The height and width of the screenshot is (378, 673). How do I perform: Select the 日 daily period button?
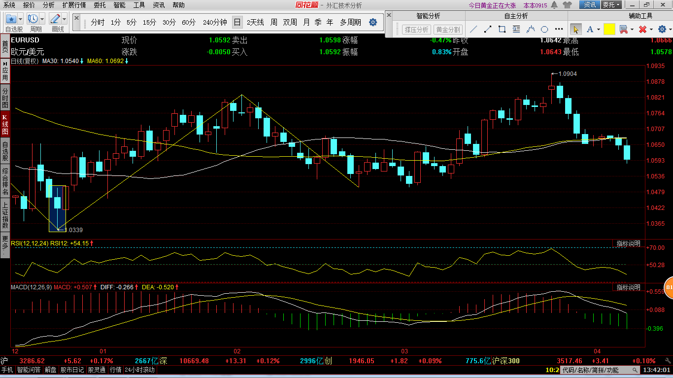[x=237, y=23]
